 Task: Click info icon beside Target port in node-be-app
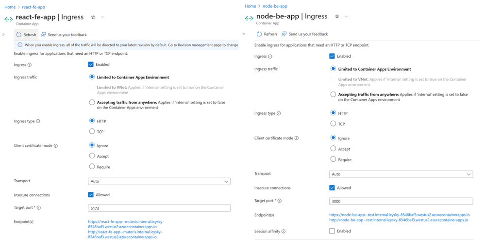(x=280, y=201)
